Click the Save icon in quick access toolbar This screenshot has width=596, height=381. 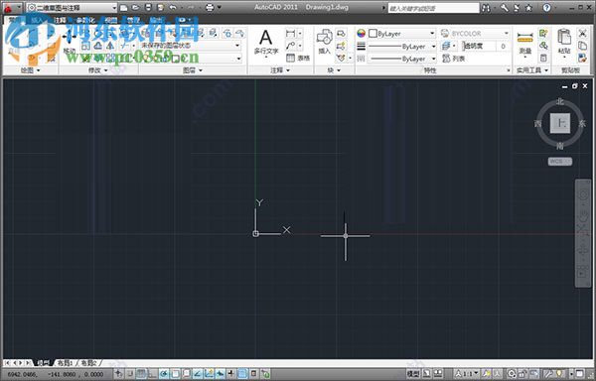pyautogui.click(x=148, y=7)
